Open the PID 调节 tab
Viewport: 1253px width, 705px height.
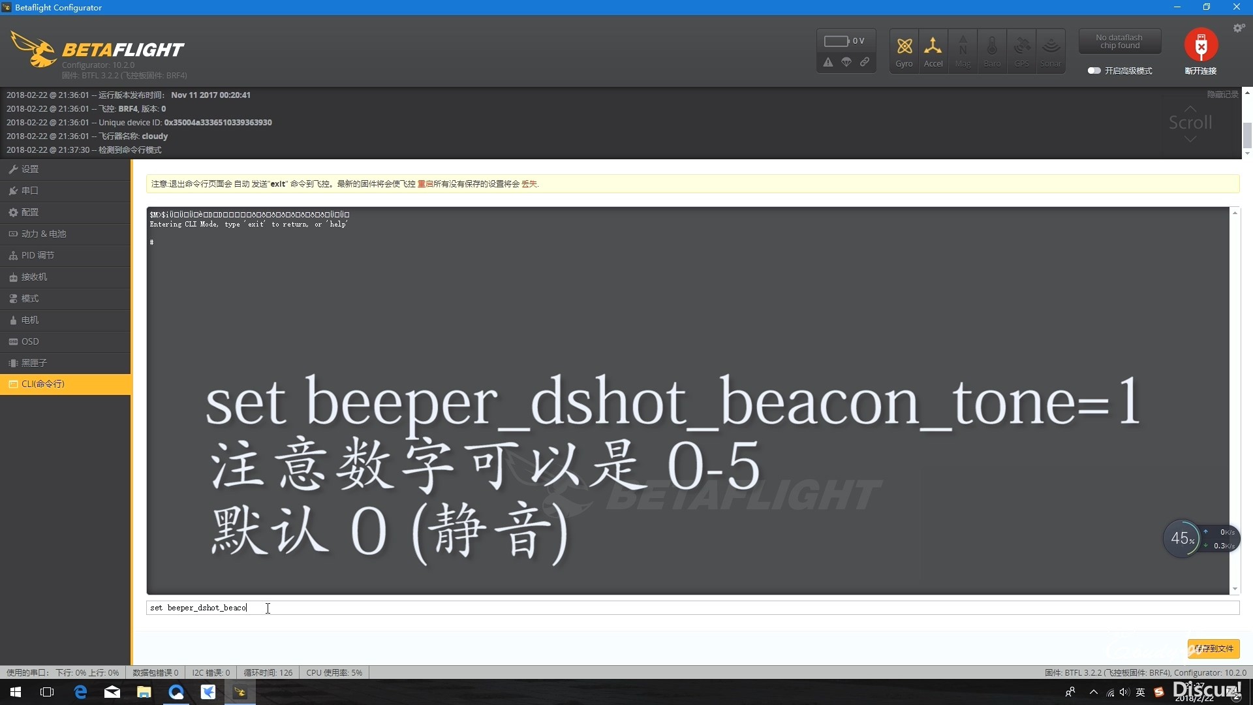pyautogui.click(x=65, y=255)
